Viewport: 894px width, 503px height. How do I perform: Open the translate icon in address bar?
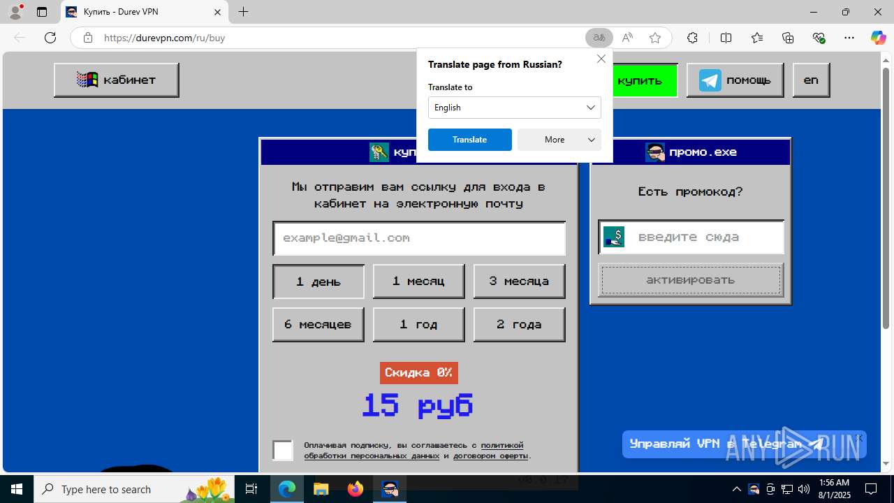pyautogui.click(x=599, y=38)
